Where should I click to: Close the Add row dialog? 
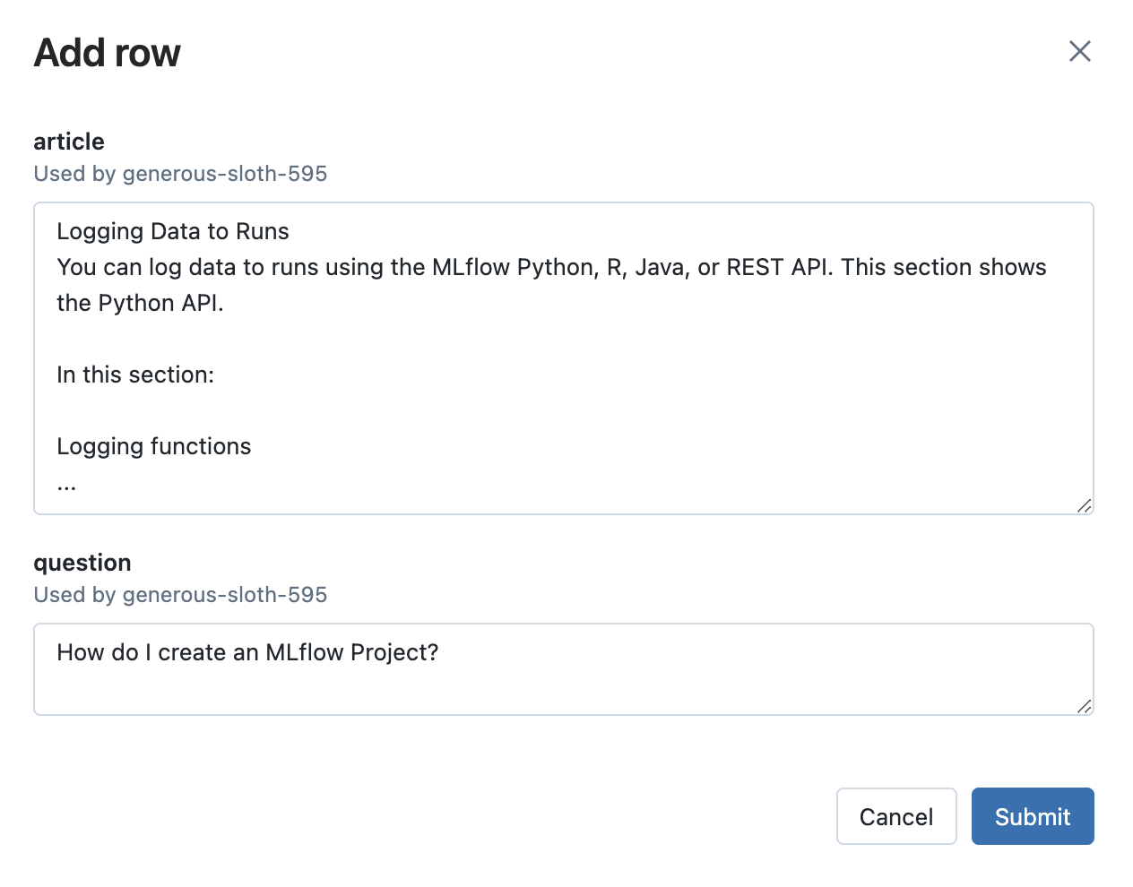(x=1079, y=52)
